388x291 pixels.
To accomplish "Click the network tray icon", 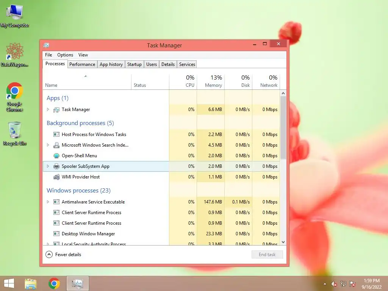I will click(x=343, y=284).
